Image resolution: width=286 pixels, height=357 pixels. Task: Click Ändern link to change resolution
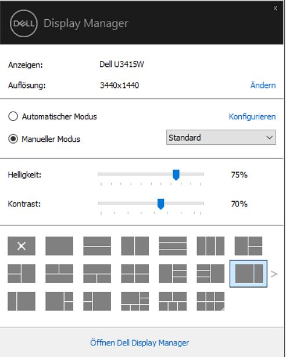pyautogui.click(x=263, y=85)
